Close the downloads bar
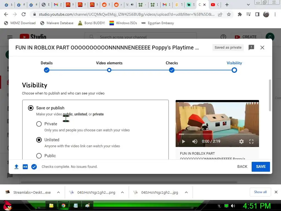Image resolution: width=281 pixels, height=211 pixels. point(276,192)
